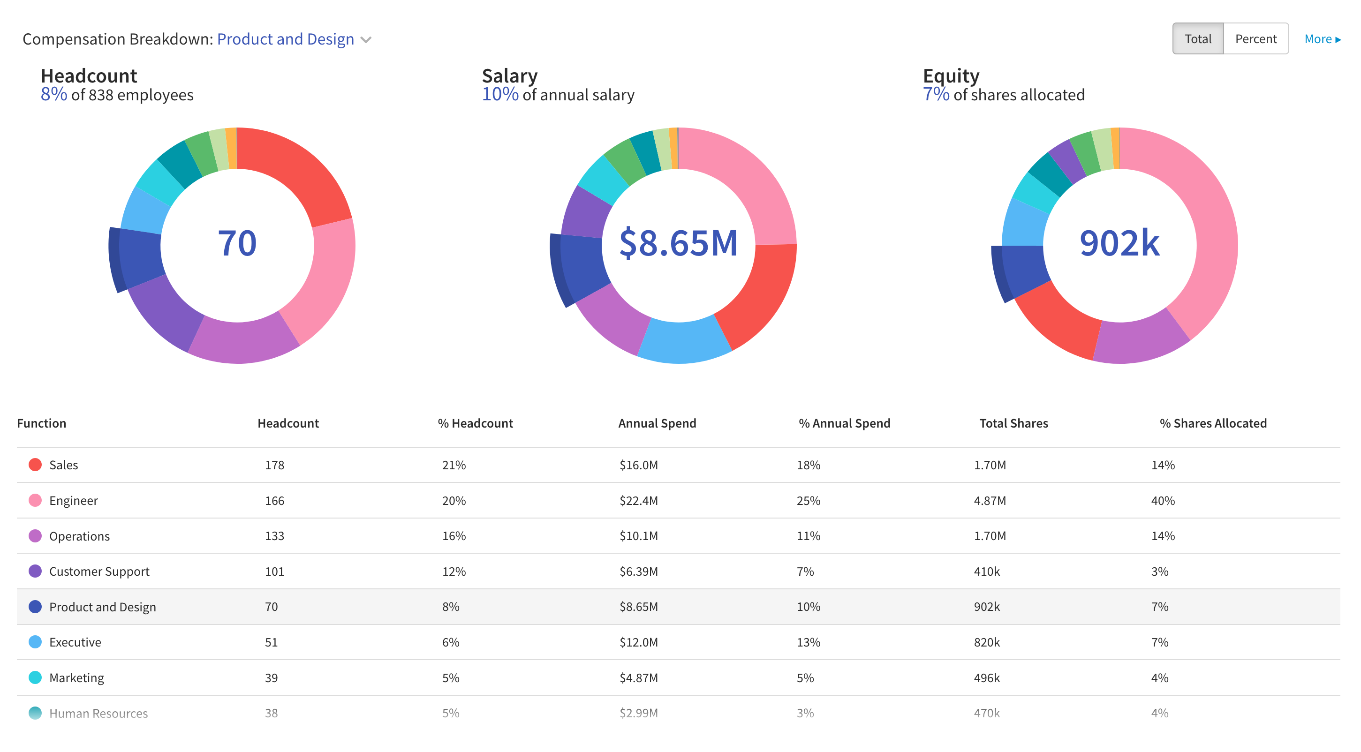Select the Engineer row label
1361x752 pixels.
(74, 501)
